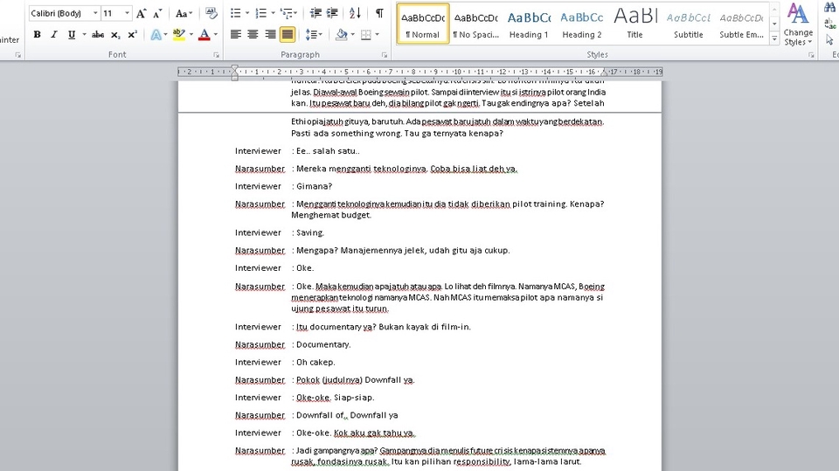
Task: Open the Change Case menu
Action: 184,13
